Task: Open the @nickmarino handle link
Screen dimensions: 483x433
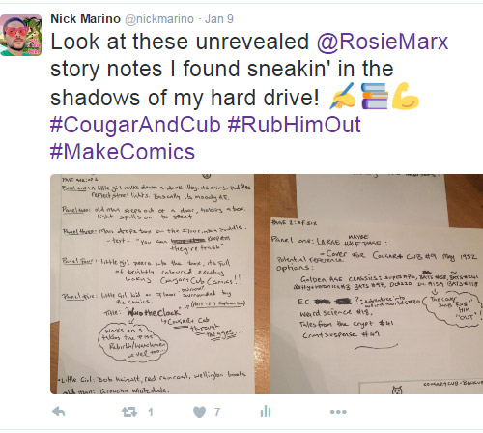Action: pyautogui.click(x=159, y=19)
